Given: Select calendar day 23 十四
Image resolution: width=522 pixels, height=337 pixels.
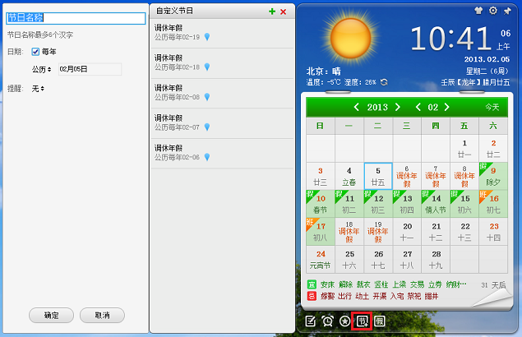Looking at the screenshot, I should click(x=493, y=232).
